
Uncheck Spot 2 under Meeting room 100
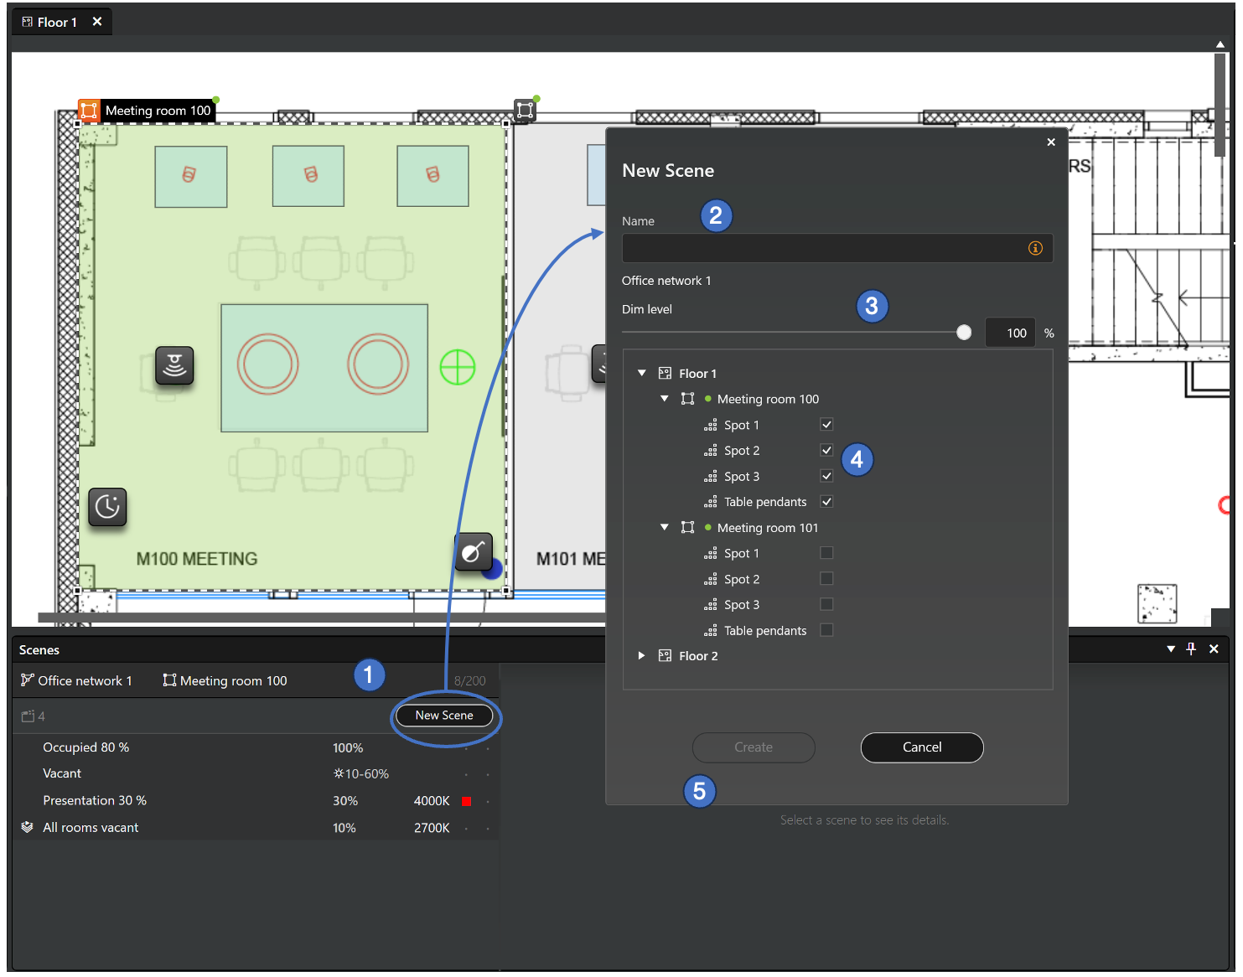[826, 450]
